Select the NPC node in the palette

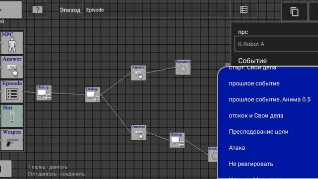pos(12,42)
